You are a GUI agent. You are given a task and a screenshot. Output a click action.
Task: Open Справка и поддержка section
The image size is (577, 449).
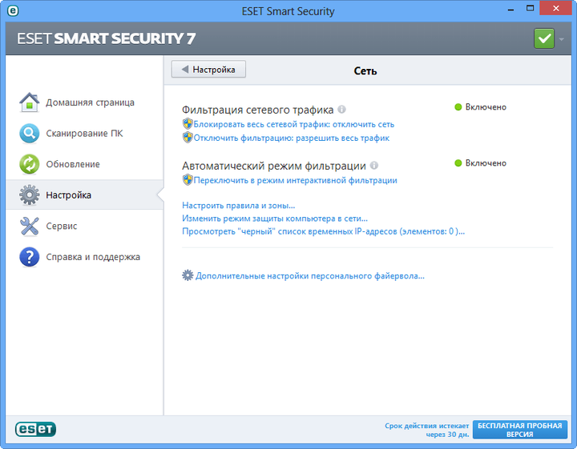tap(93, 257)
